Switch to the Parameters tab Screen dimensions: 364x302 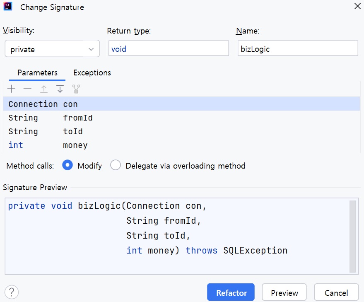[37, 73]
